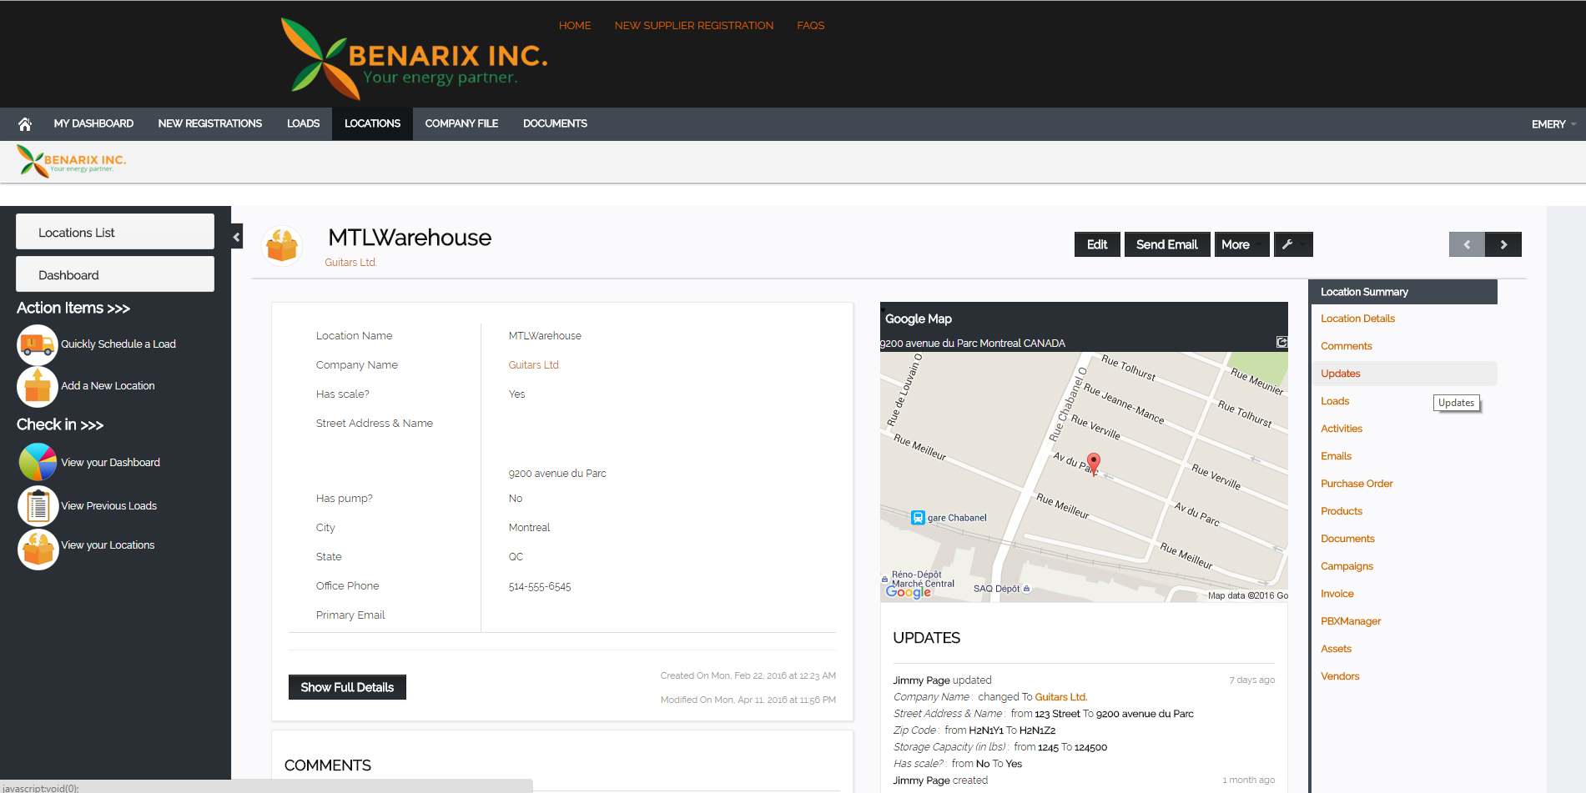Screen dimensions: 1586x793
Task: Click the Guitars Ltd. link under the title
Action: [x=350, y=263]
